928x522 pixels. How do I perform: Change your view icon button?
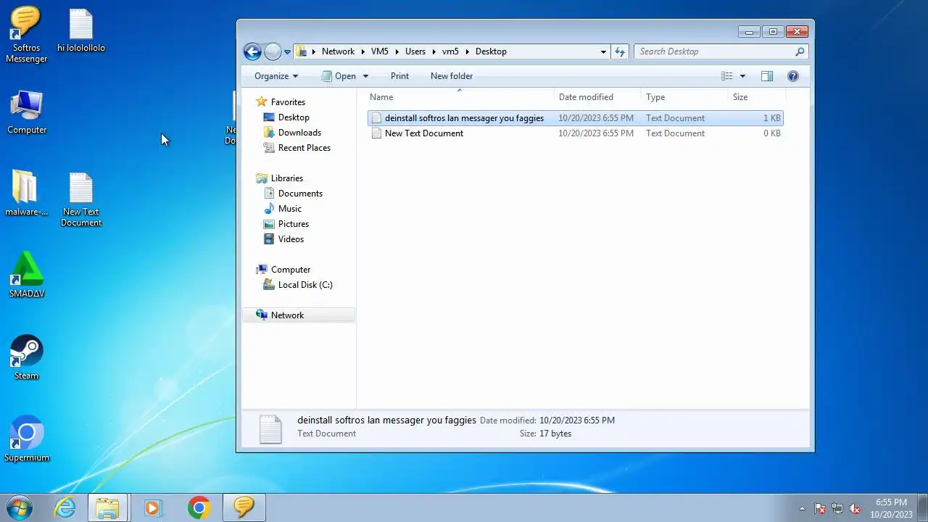coord(727,76)
